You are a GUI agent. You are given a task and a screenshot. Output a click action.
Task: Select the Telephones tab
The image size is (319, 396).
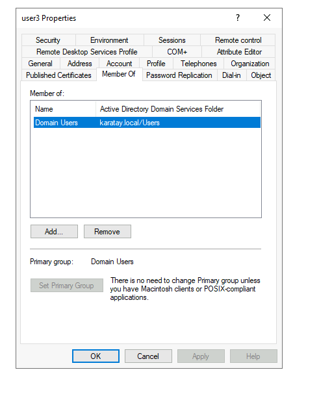click(198, 64)
